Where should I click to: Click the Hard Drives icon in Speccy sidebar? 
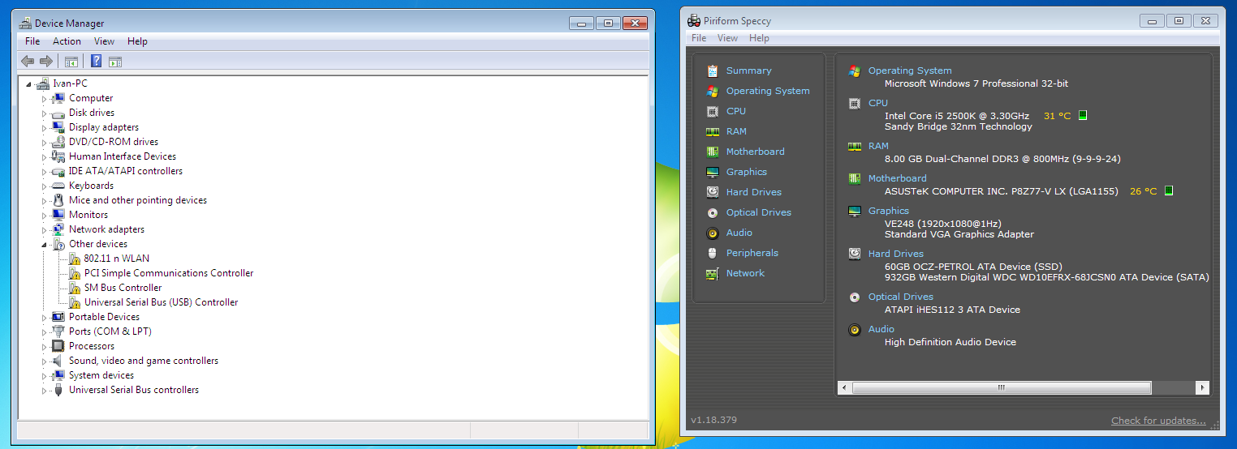[713, 192]
